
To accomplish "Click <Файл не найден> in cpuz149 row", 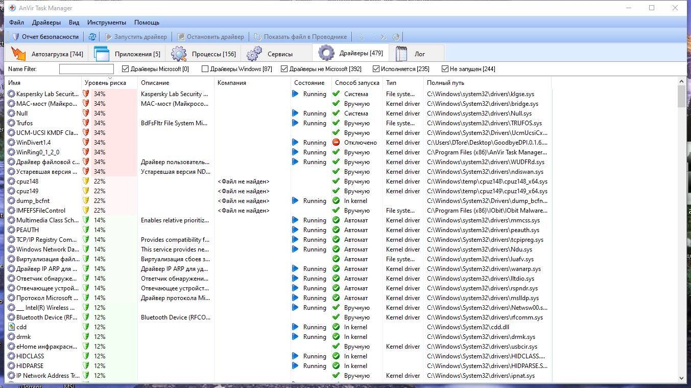I will (244, 191).
